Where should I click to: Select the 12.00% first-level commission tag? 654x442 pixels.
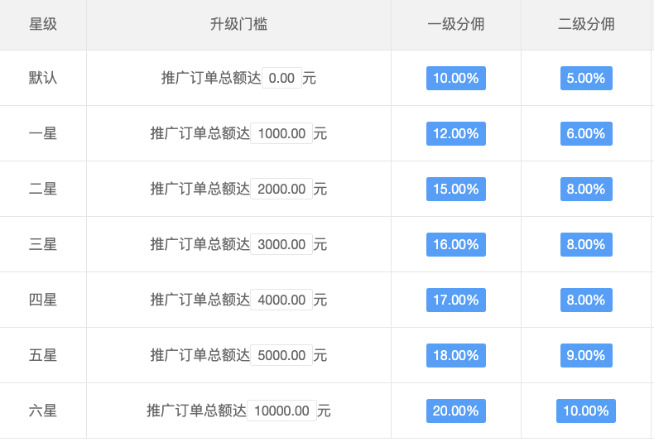click(x=455, y=133)
